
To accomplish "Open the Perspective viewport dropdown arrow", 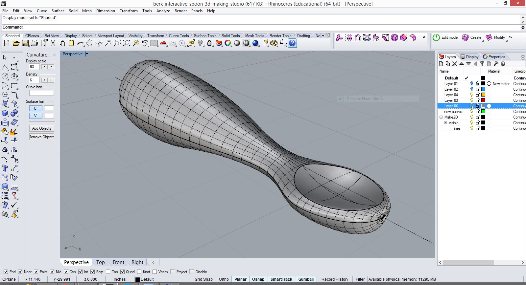I will pos(87,54).
